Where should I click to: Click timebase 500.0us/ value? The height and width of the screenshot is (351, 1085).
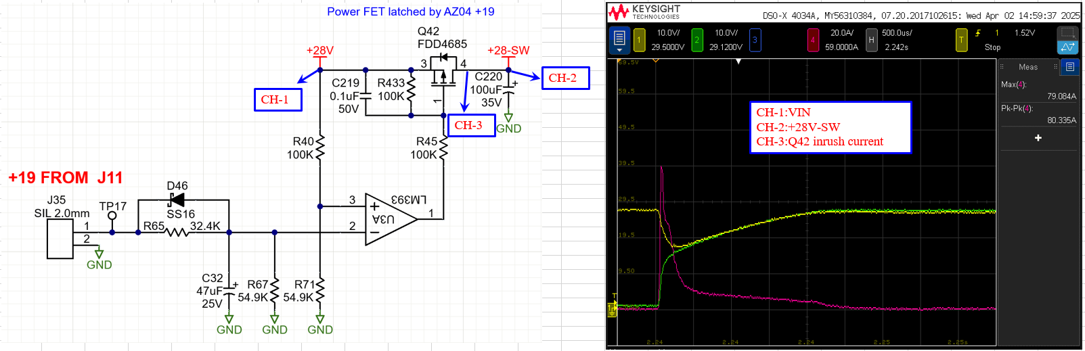coord(897,33)
